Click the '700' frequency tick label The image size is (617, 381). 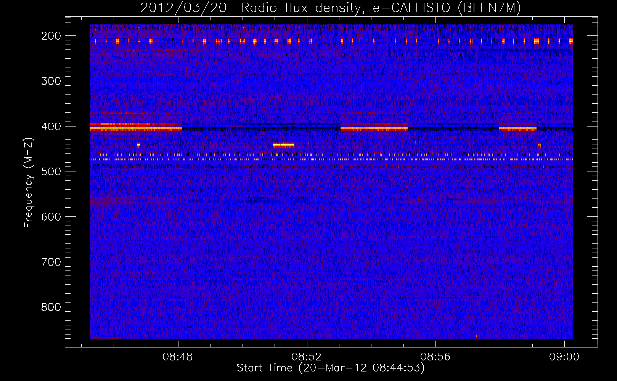pos(51,262)
